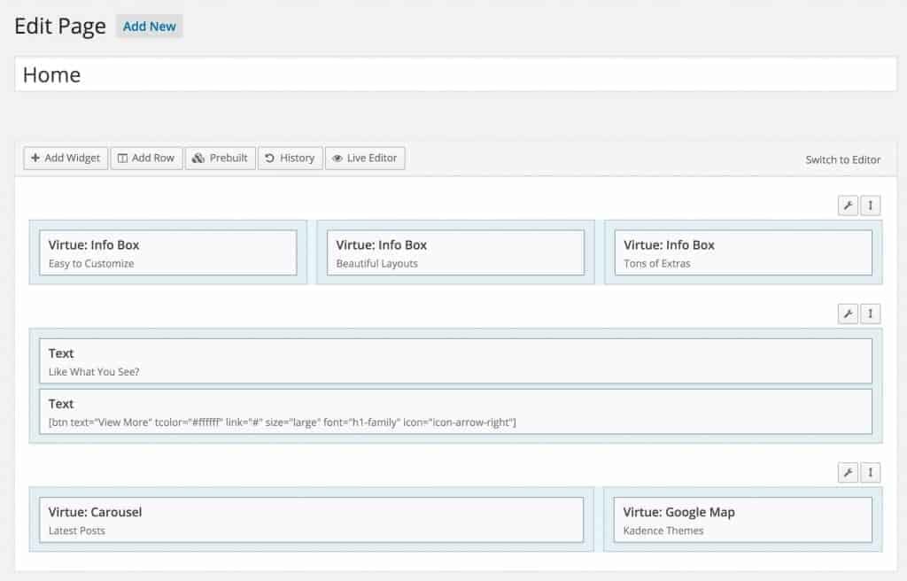Select the Text widget with btn shortcode
907x581 pixels.
click(456, 412)
